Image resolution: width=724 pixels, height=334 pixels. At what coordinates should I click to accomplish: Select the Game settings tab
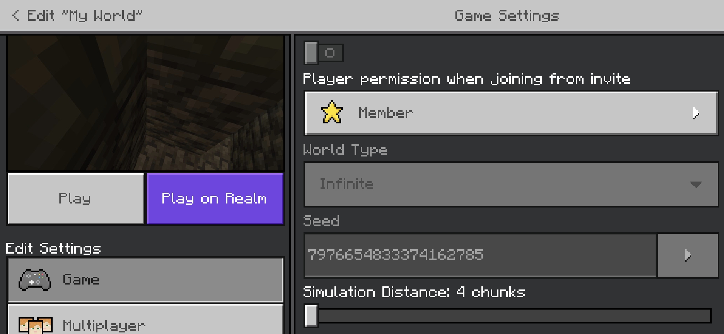click(145, 280)
